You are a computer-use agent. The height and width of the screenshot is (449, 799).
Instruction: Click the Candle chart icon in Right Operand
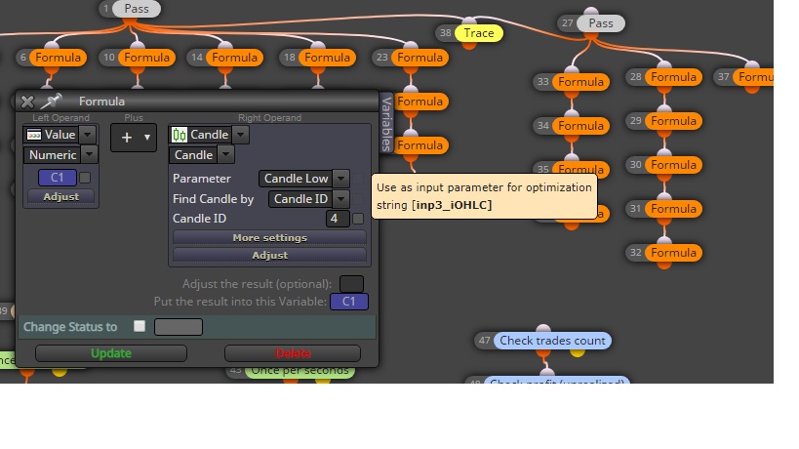(x=180, y=135)
